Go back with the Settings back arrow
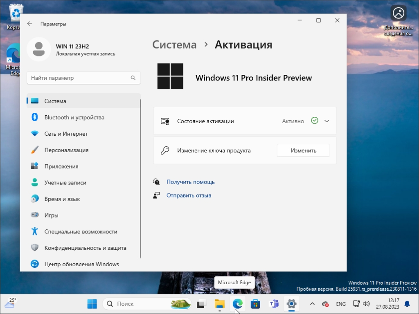The width and height of the screenshot is (419, 314). [29, 24]
